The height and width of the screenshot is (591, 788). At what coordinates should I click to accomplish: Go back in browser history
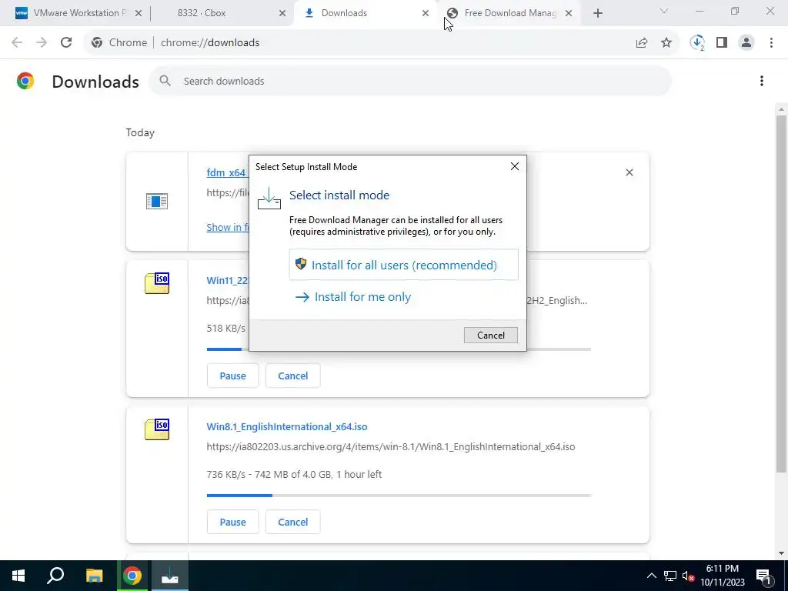pyautogui.click(x=17, y=43)
